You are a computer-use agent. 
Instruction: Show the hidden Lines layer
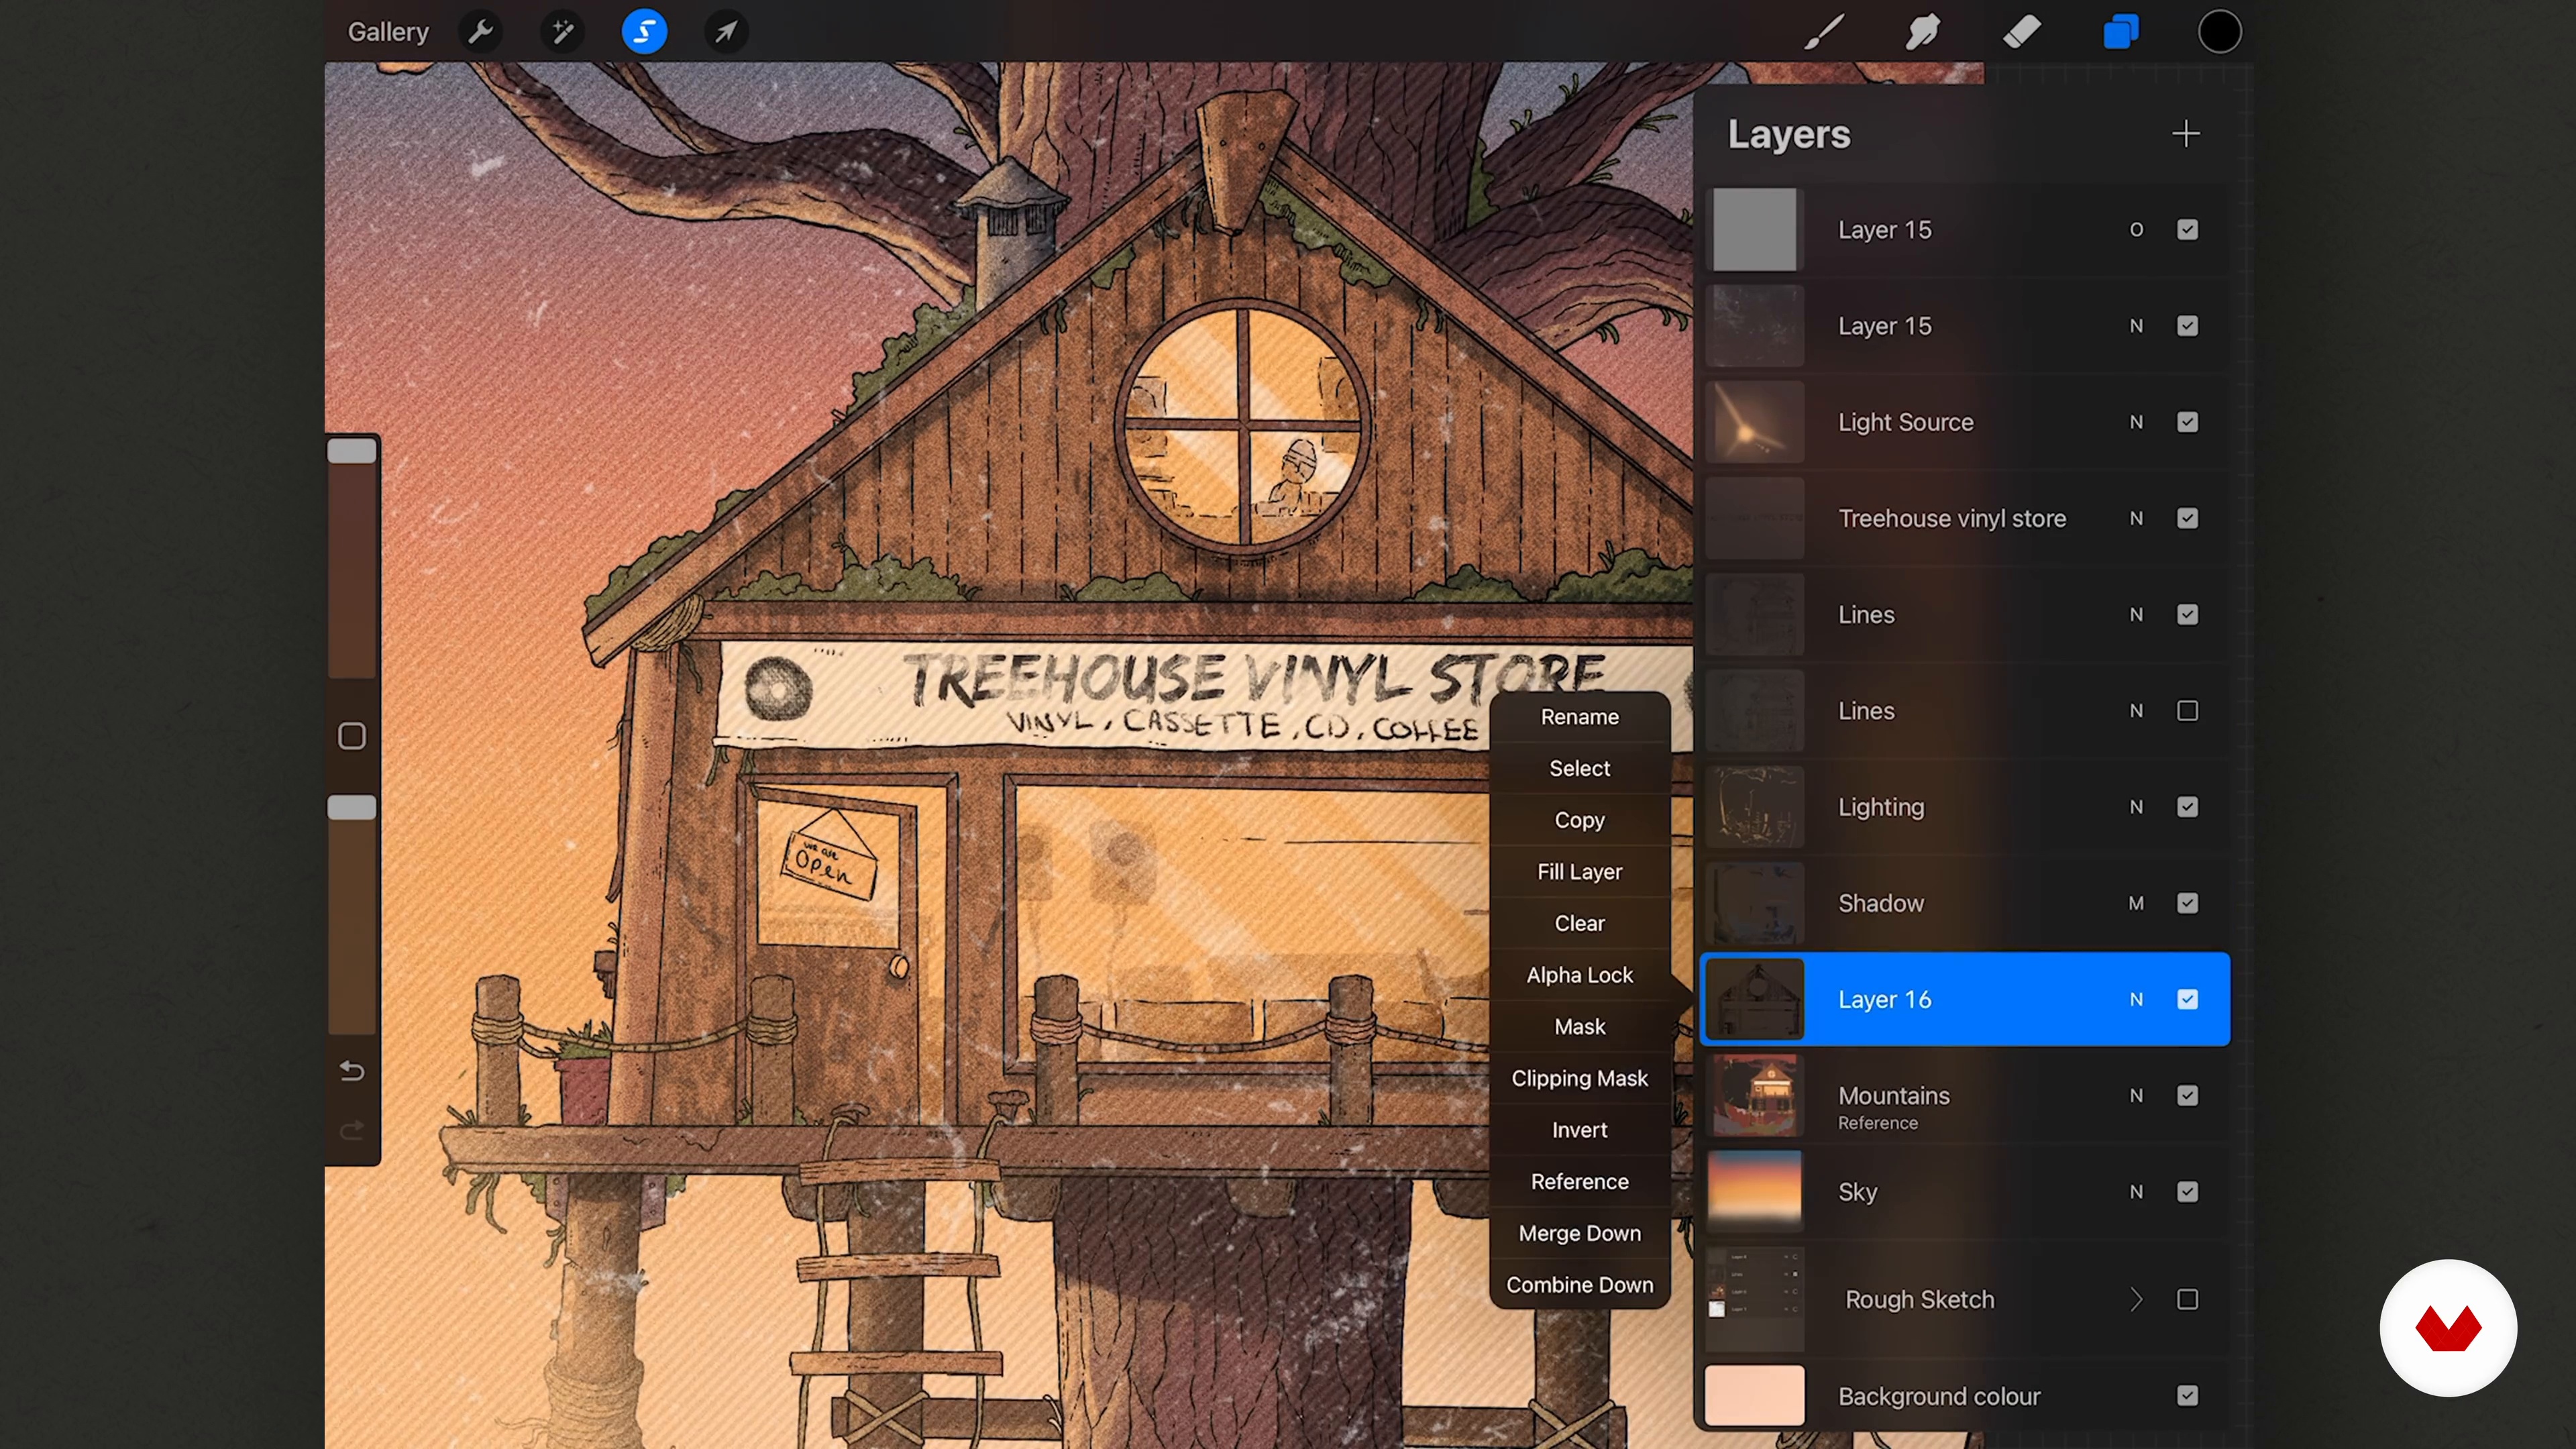point(2187,711)
